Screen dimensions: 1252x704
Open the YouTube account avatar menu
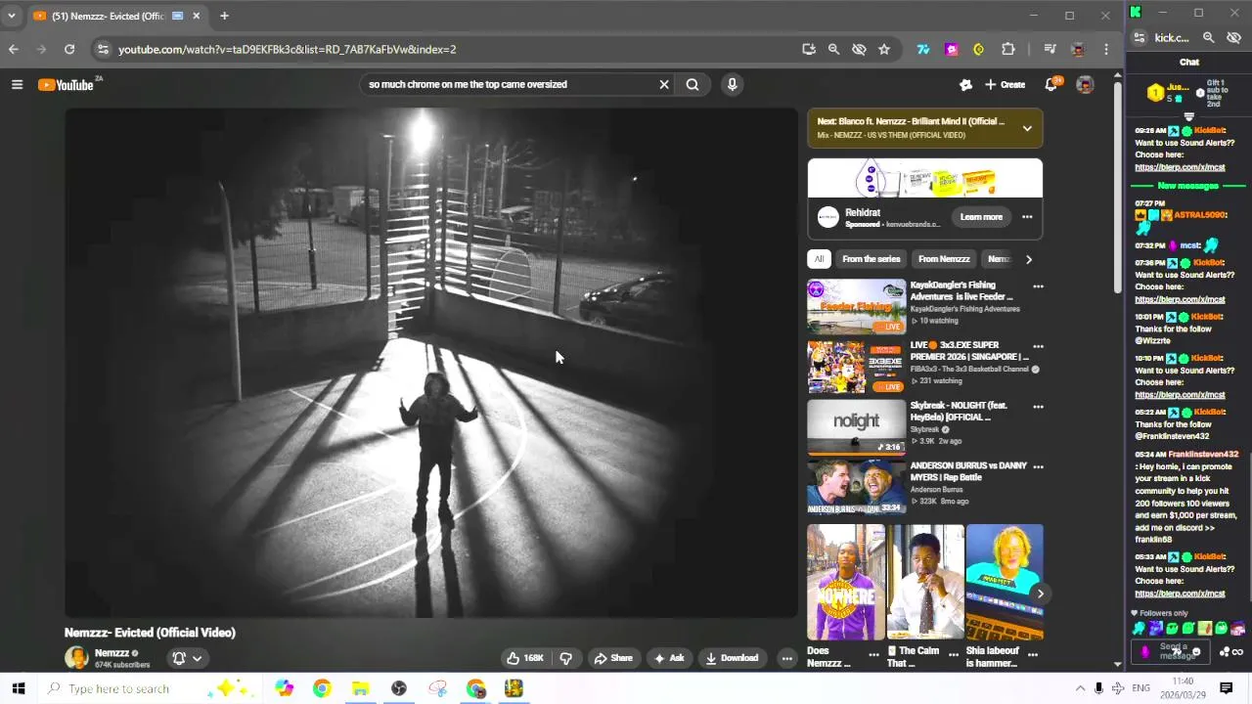[1085, 85]
